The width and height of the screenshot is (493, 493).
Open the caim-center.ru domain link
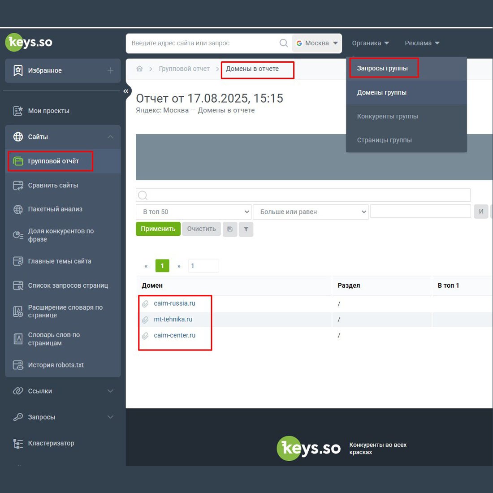174,336
